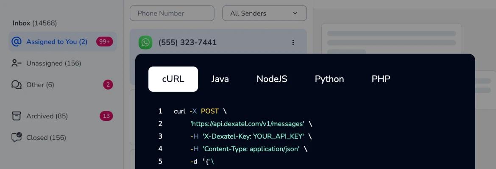Image resolution: width=496 pixels, height=169 pixels.
Task: Open the (555) 323-7441 conversation
Action: (187, 42)
